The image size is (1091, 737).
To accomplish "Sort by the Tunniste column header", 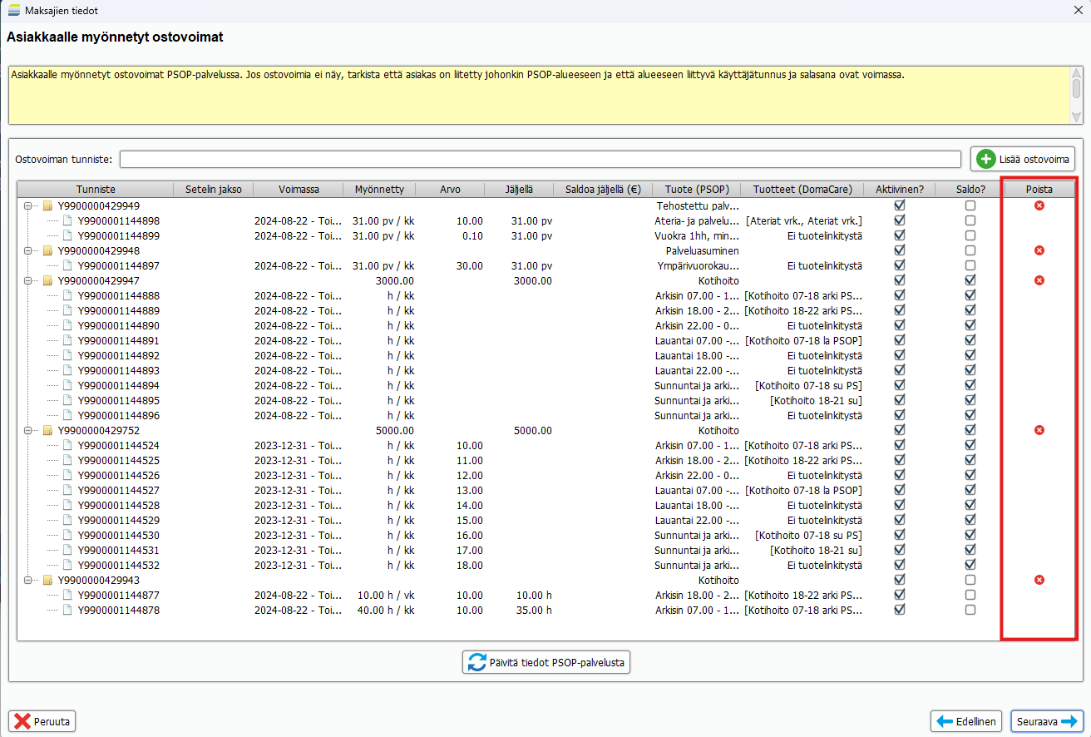I will click(96, 189).
